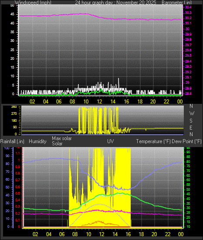Click the Temperature (°F) legend label
203x240 pixels.
[x=153, y=141]
